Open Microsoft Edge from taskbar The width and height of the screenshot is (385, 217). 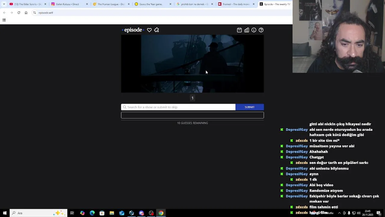click(92, 213)
